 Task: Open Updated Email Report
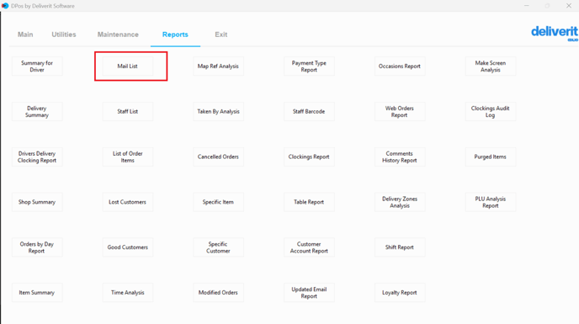pos(309,293)
